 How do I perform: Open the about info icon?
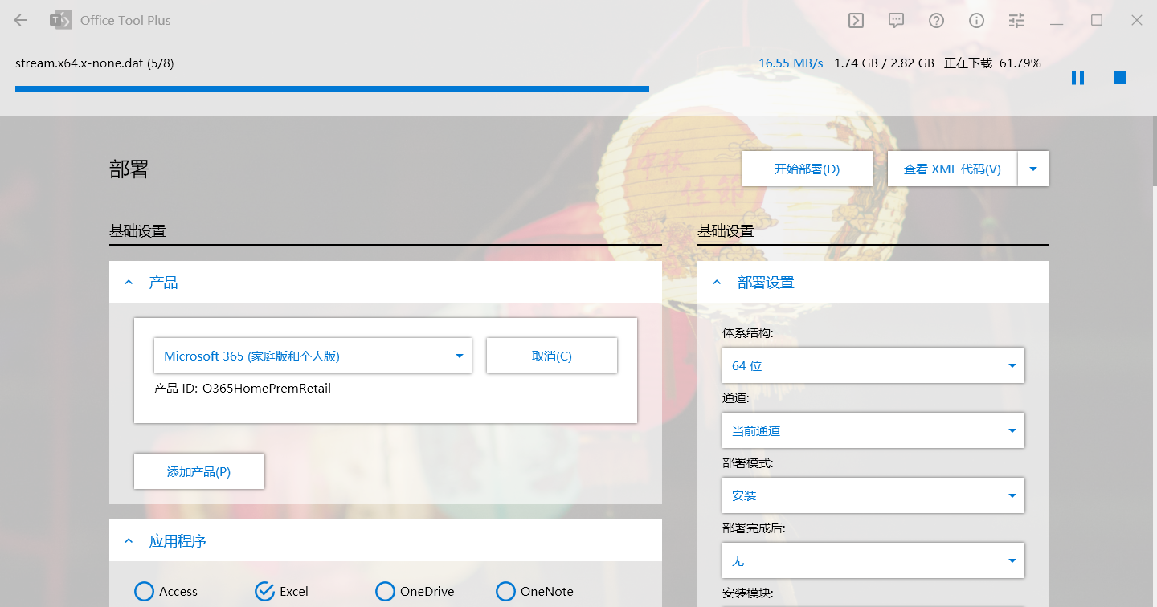coord(976,21)
